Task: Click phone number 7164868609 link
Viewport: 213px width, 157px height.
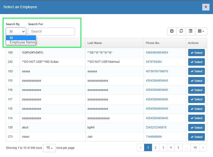Action: (154, 137)
